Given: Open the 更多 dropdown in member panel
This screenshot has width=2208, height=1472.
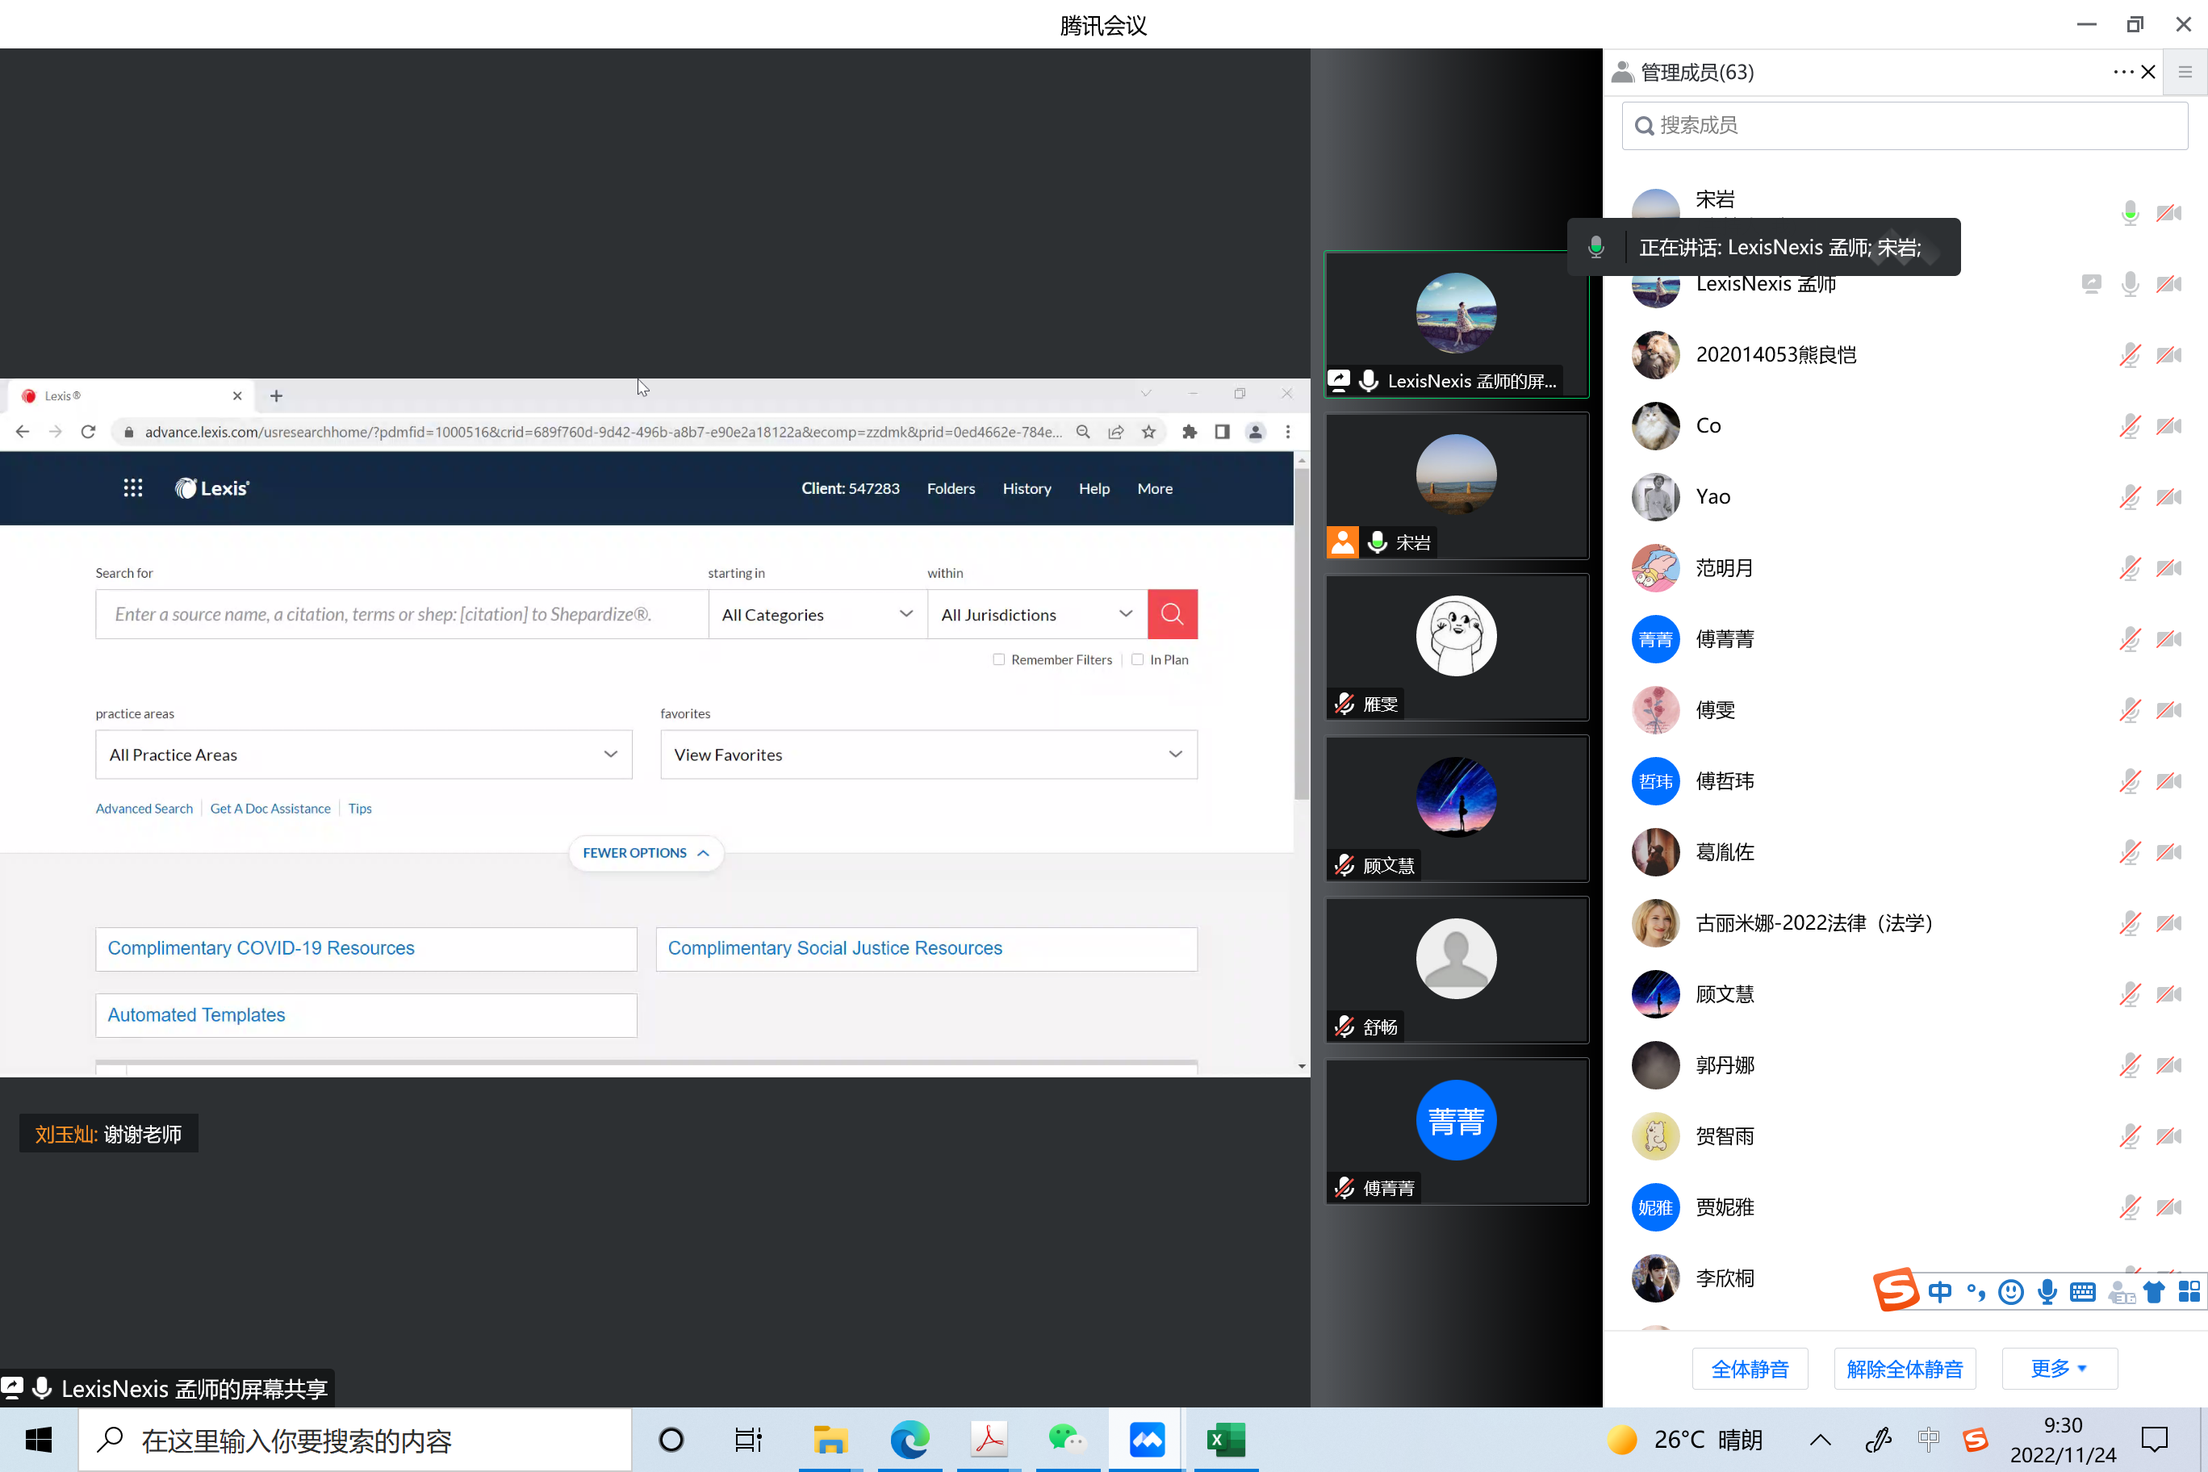Looking at the screenshot, I should click(x=2060, y=1369).
